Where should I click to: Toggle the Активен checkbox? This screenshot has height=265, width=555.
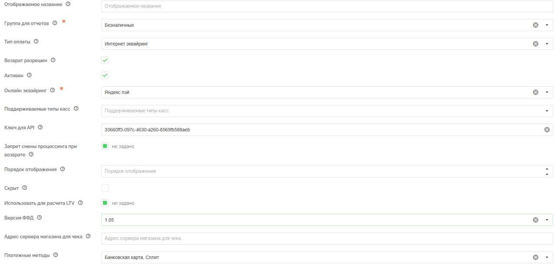coord(105,75)
